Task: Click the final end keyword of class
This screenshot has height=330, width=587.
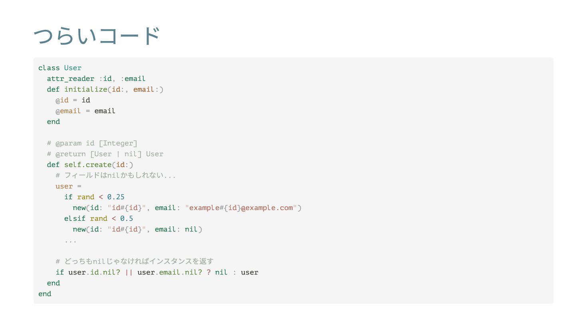Action: (x=45, y=294)
